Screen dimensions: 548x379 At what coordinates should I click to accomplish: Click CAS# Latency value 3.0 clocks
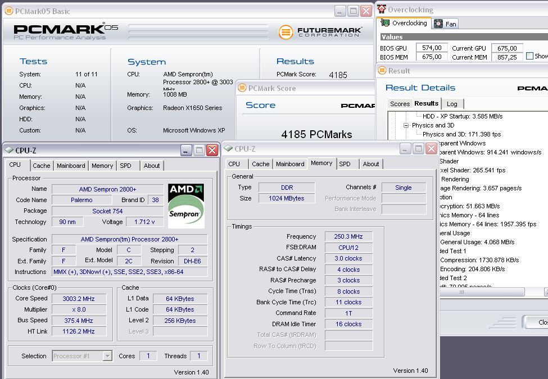pos(348,259)
